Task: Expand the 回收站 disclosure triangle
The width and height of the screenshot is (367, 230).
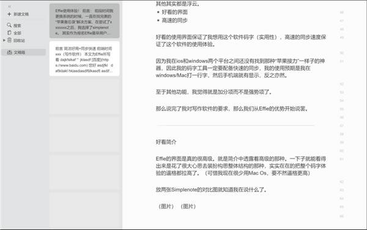Action: click(x=4, y=40)
